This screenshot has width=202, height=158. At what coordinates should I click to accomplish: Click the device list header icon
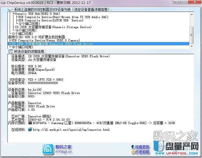pos(10,9)
